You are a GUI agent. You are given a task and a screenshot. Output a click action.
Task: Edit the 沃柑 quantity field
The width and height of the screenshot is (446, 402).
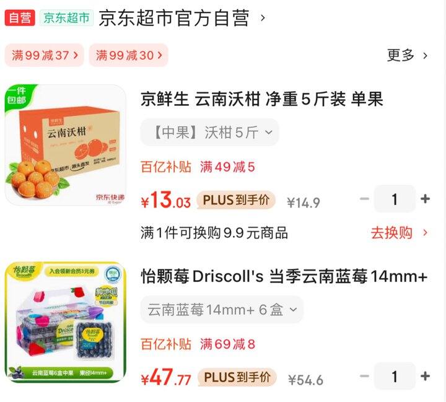coord(395,199)
